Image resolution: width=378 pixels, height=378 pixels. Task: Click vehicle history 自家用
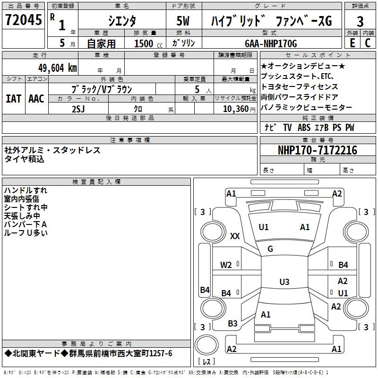tap(101, 43)
